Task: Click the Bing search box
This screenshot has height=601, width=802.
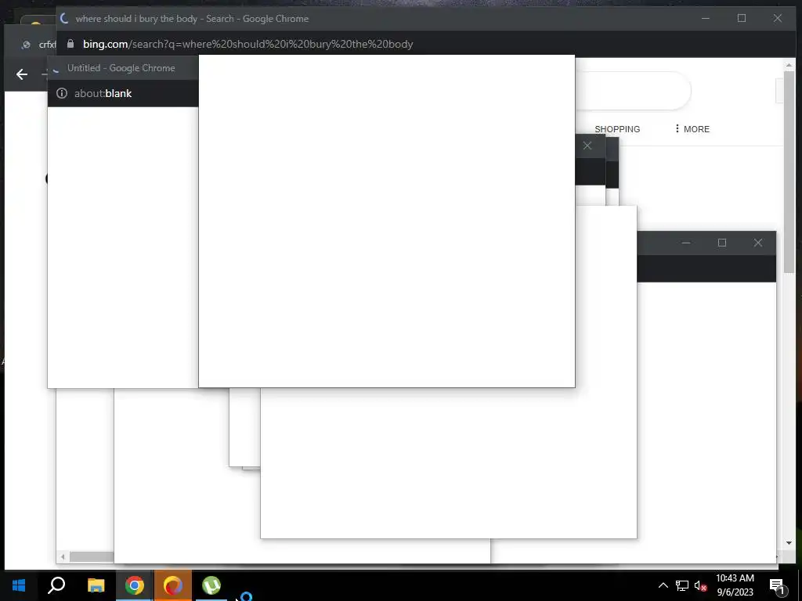Action: [x=633, y=91]
